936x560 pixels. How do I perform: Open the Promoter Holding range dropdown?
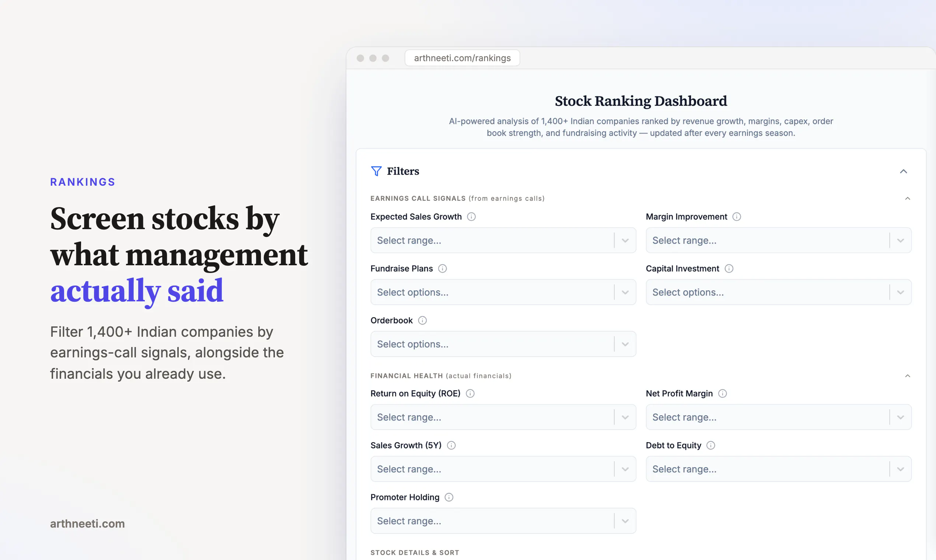click(x=503, y=521)
